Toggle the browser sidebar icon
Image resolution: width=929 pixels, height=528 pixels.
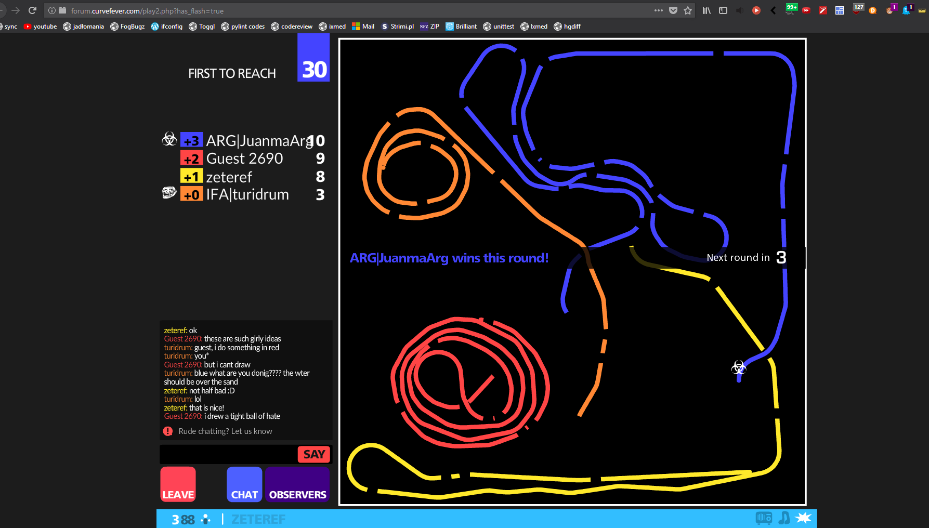[x=723, y=10]
